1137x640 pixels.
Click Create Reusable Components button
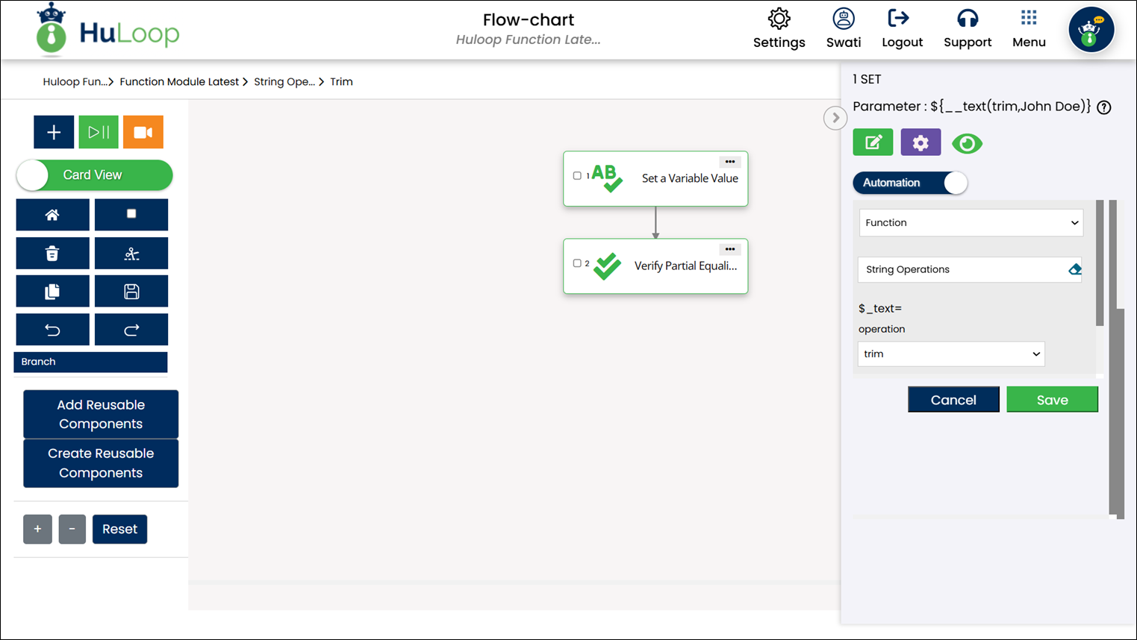tap(101, 463)
